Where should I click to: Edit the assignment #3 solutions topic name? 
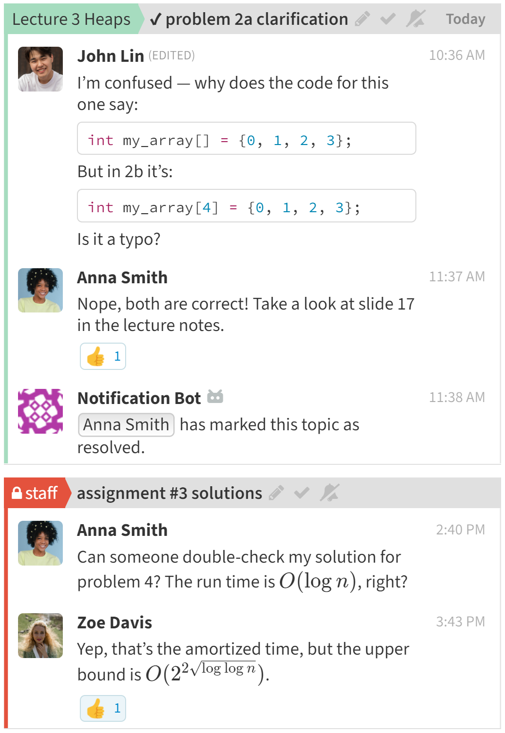(x=276, y=493)
